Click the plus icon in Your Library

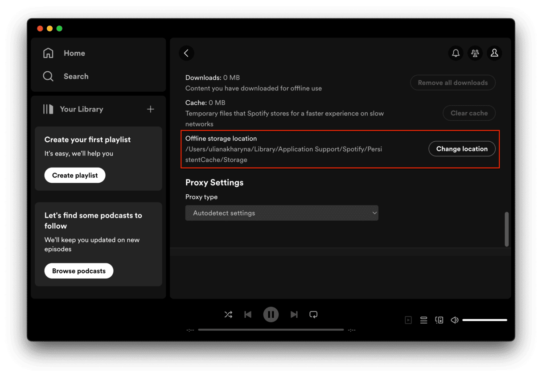coord(151,109)
